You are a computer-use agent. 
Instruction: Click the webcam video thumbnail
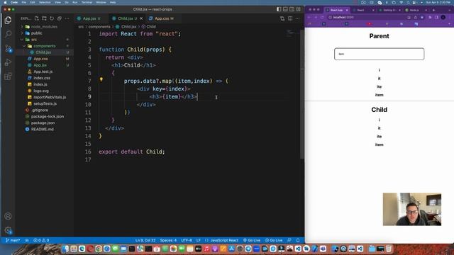pos(411,210)
